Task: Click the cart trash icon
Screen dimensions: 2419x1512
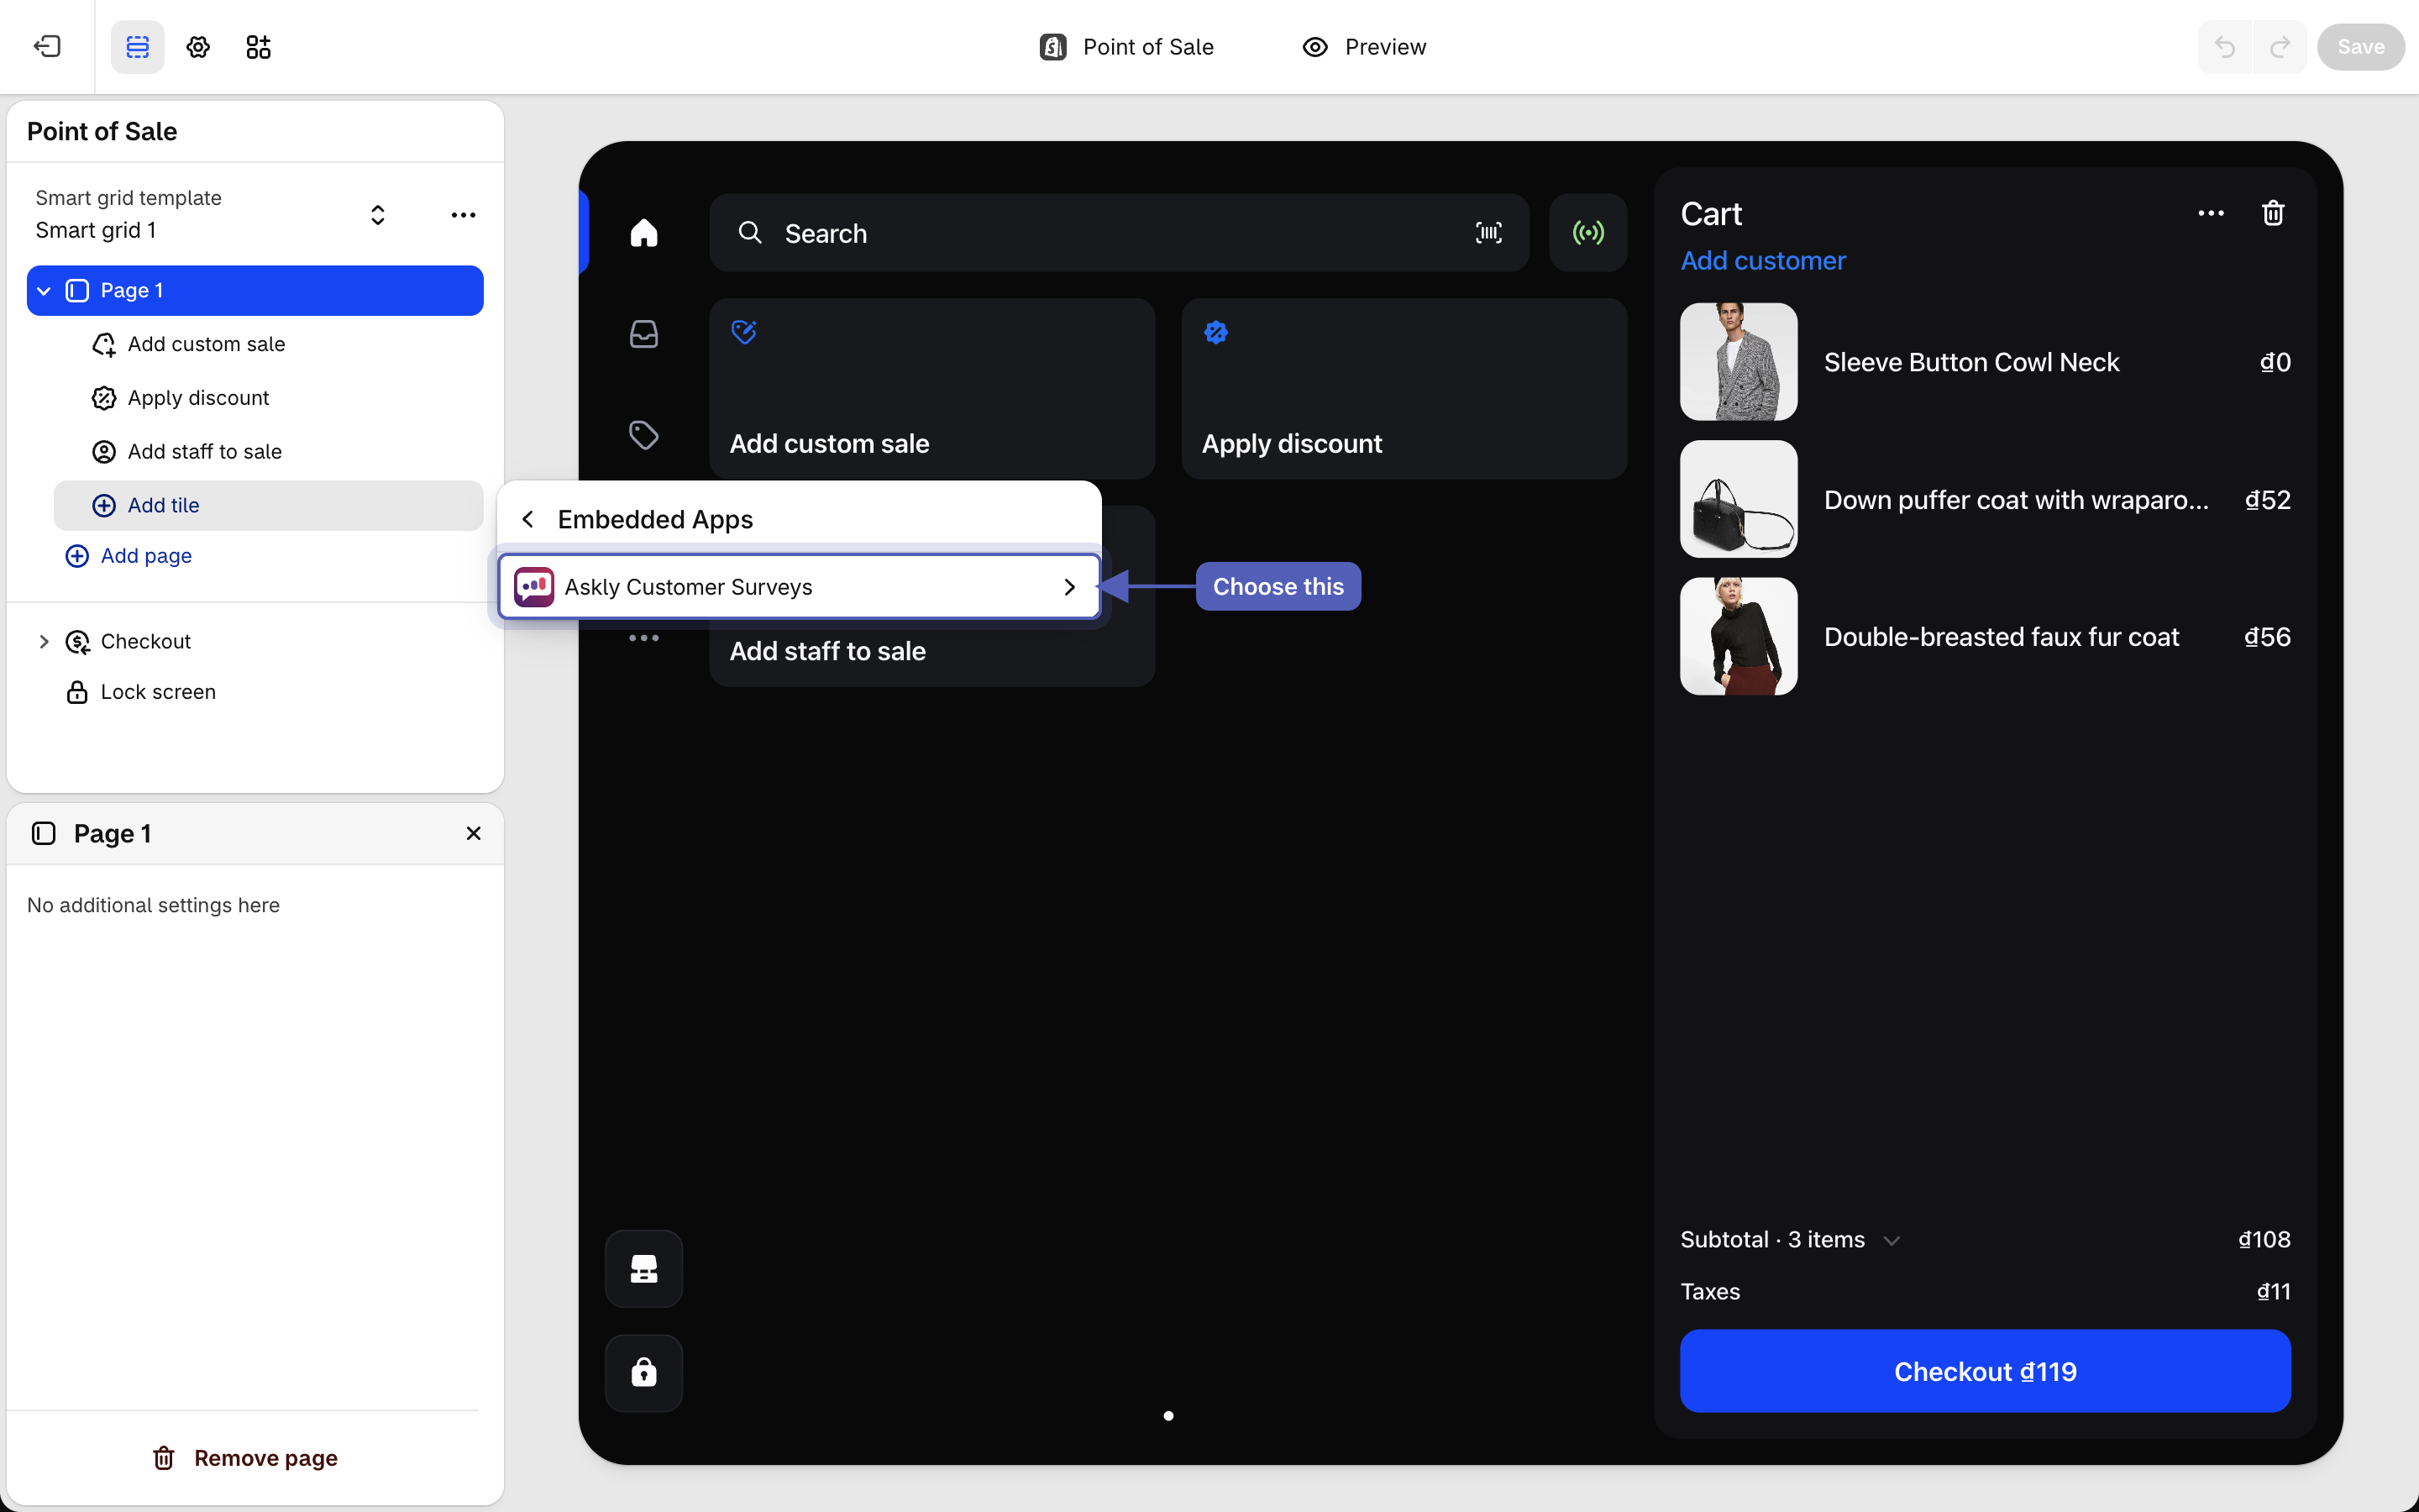Action: [x=2273, y=213]
